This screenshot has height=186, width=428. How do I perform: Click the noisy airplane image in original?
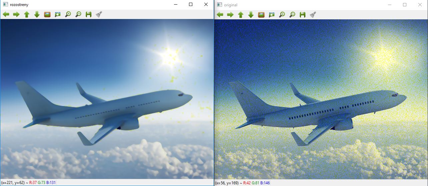pyautogui.click(x=321, y=99)
